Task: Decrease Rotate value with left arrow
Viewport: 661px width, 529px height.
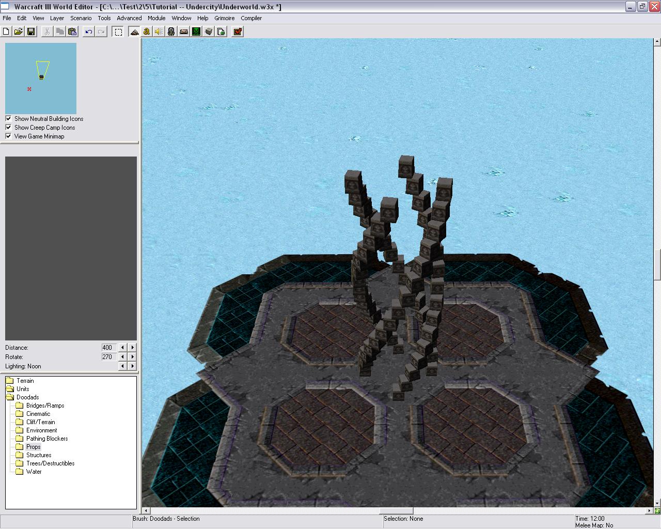Action: 122,356
